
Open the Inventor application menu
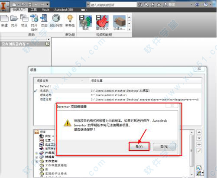tap(4, 6)
